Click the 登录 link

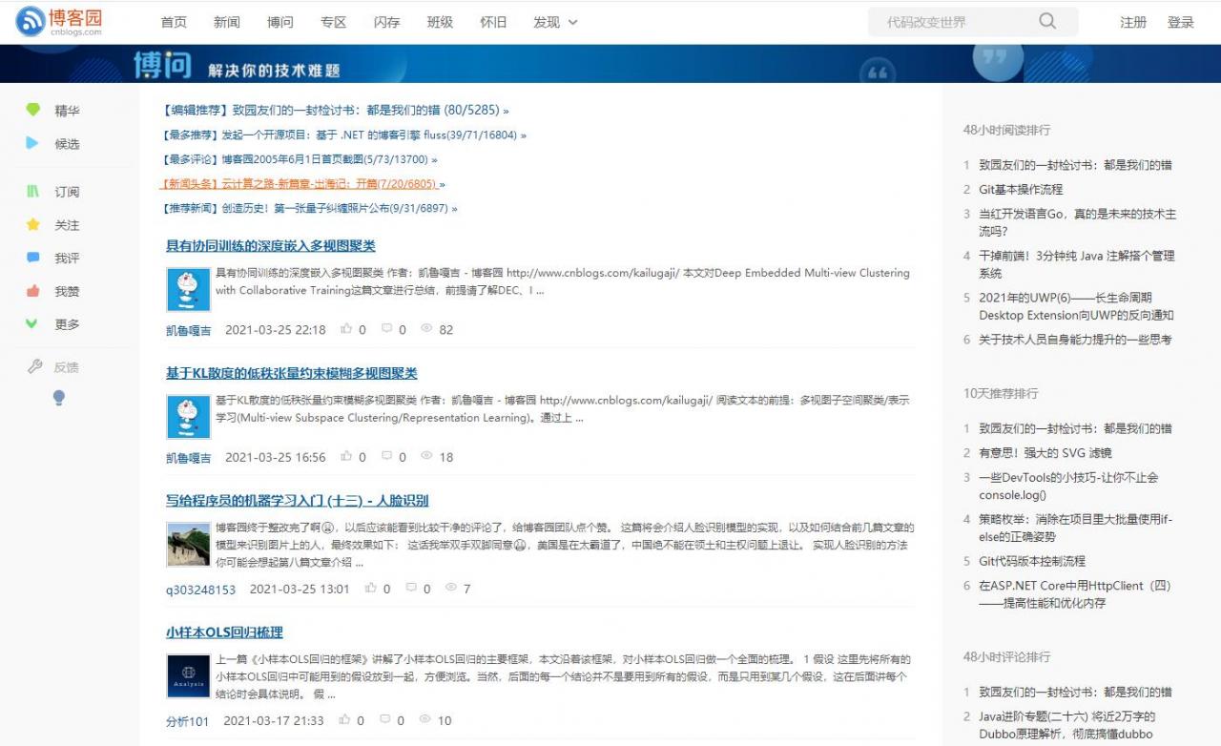point(1181,22)
